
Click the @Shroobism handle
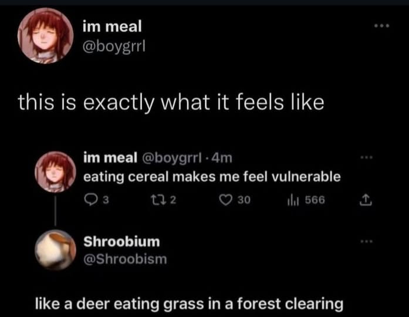126,259
